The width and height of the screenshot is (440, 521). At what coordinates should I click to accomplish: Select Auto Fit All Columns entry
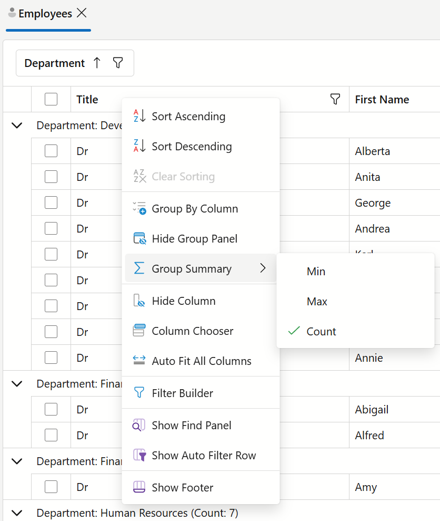click(x=201, y=361)
